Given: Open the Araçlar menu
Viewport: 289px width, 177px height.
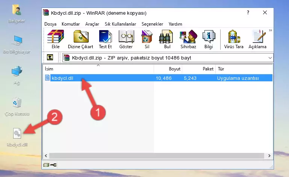Looking at the screenshot, I should pyautogui.click(x=92, y=24).
